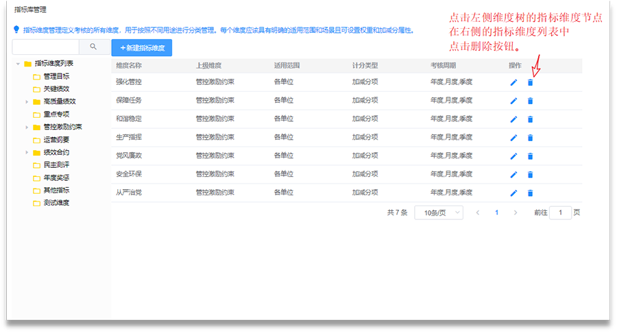Viewport: 617px width, 333px height.
Task: Click the info lightbulb icon beside description
Action: pos(16,30)
